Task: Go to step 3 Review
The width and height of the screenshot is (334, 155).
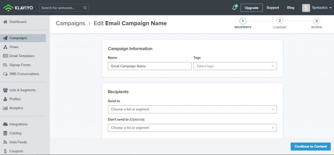Action: [316, 23]
